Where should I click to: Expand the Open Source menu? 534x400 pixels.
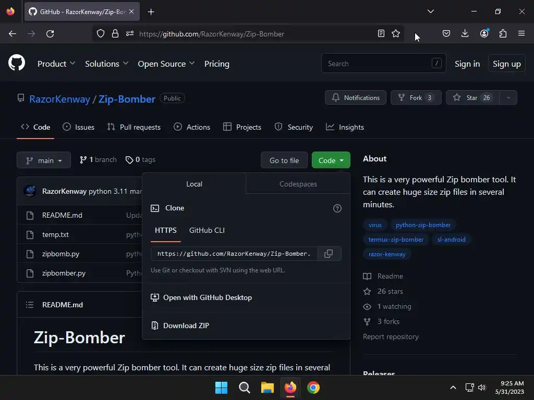click(x=166, y=64)
